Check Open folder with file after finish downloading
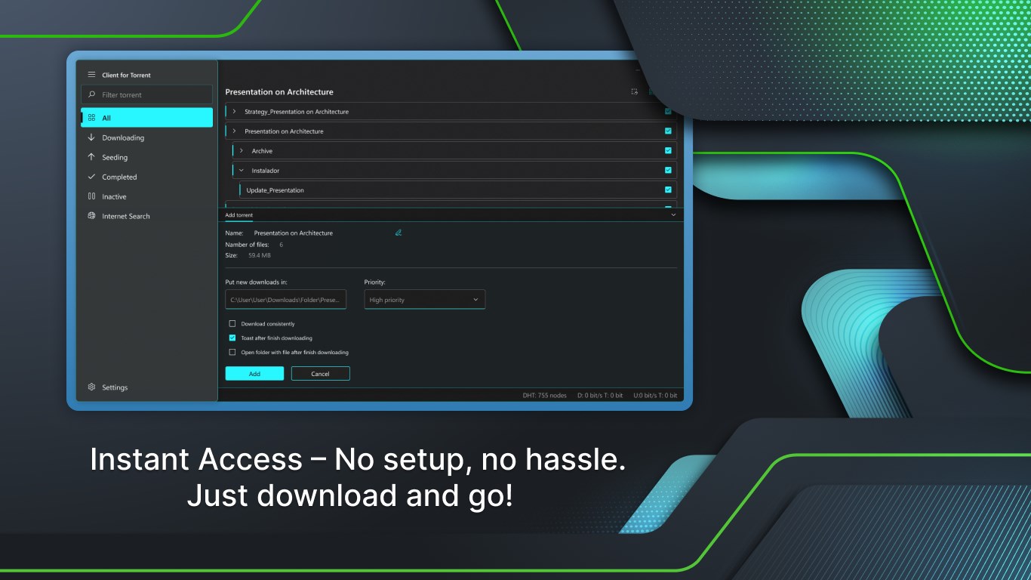1031x580 pixels. pyautogui.click(x=233, y=352)
